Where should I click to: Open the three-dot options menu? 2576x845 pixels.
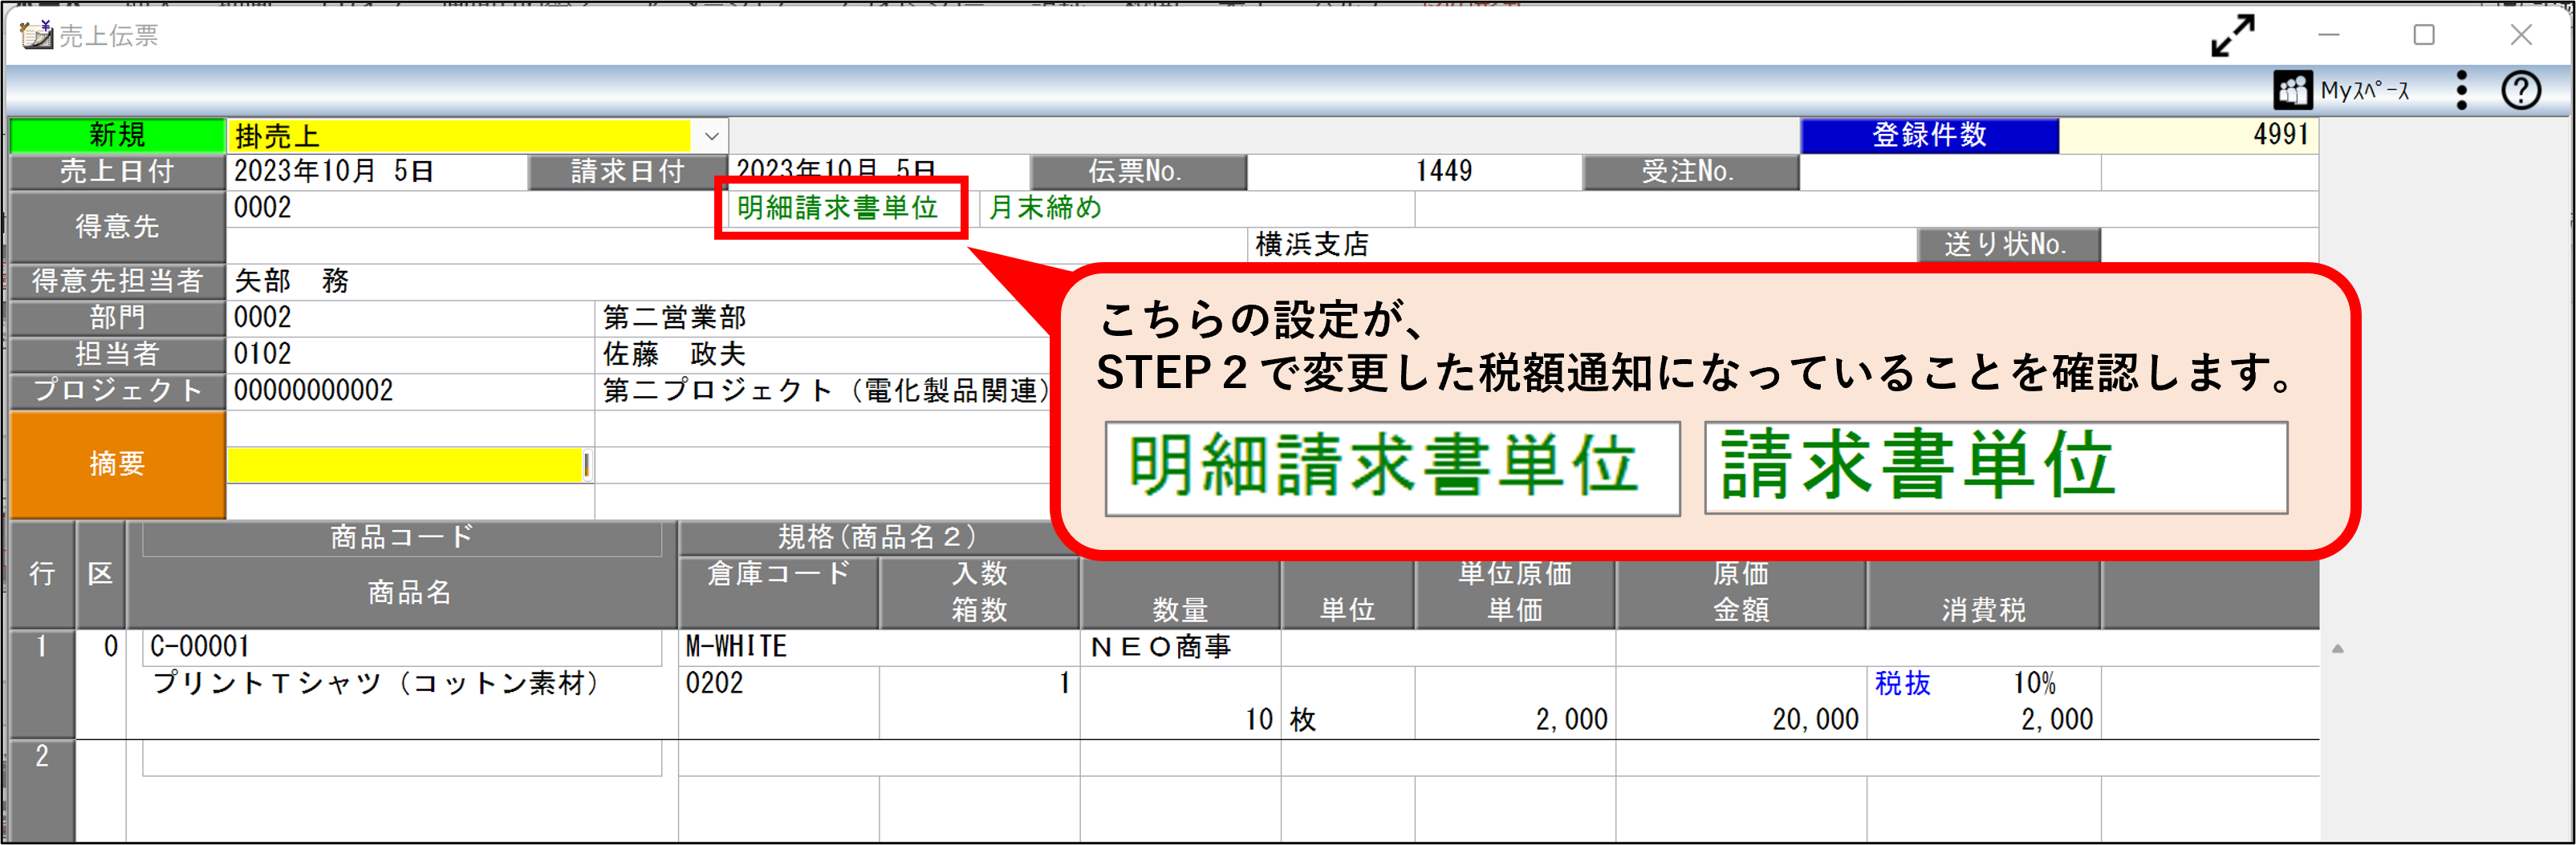coord(2461,91)
